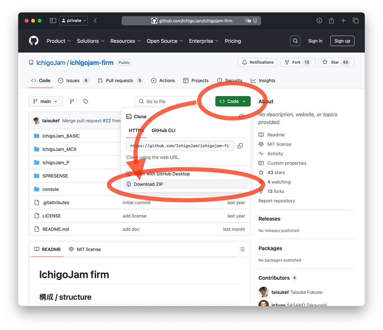383x330 pixels.
Task: Click the Go to file search field
Action: click(172, 101)
